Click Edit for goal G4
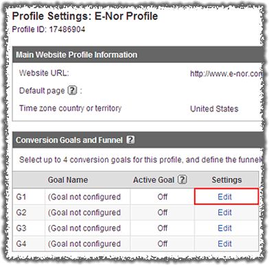This screenshot has width=269, height=265. (224, 244)
